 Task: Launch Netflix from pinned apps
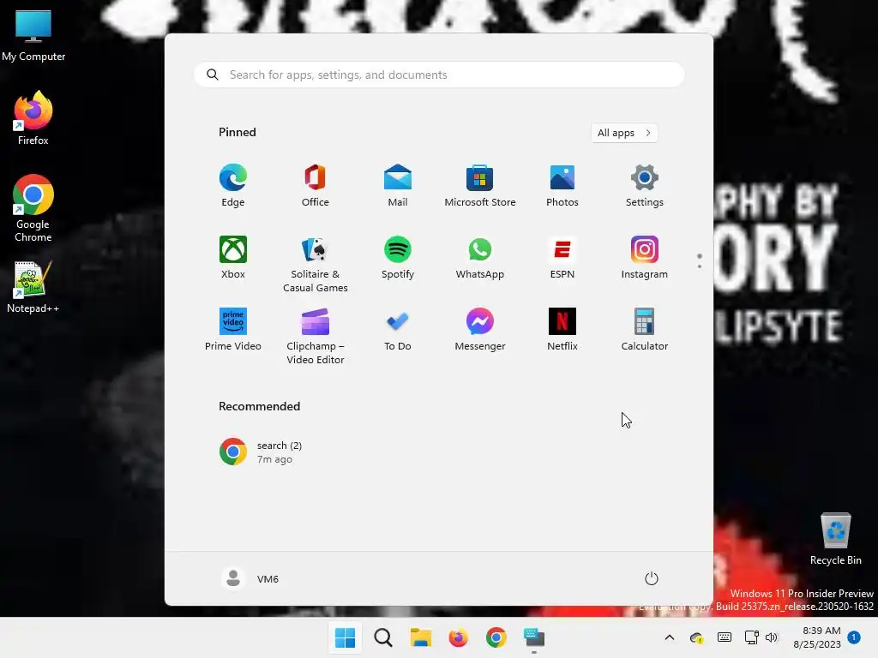[562, 330]
